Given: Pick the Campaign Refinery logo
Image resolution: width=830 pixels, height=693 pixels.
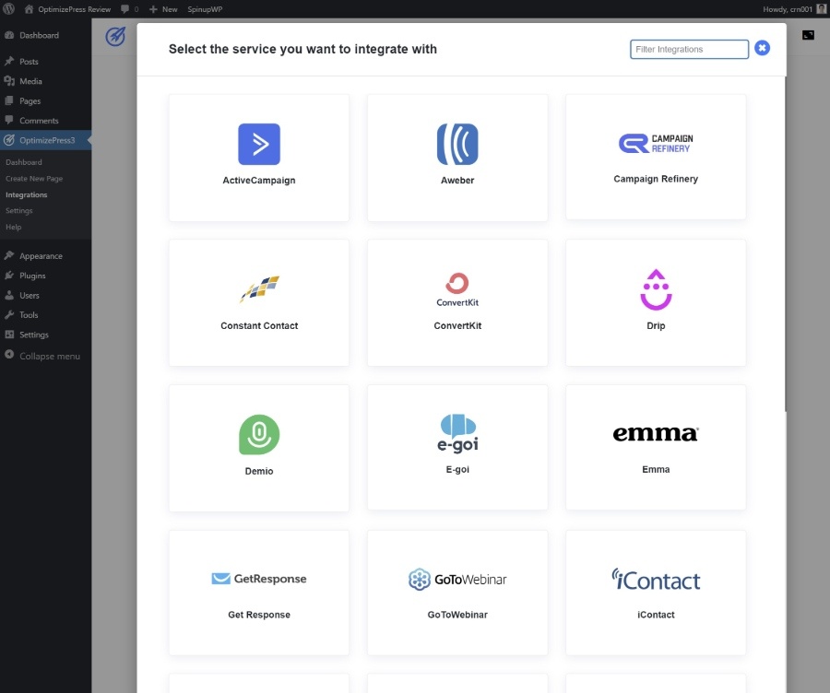Looking at the screenshot, I should point(656,144).
